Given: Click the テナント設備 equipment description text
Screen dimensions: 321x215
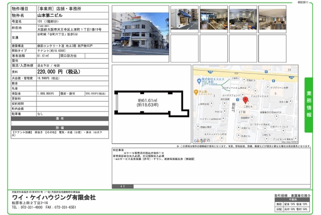Looking at the screenshot, I should pyautogui.click(x=57, y=133).
